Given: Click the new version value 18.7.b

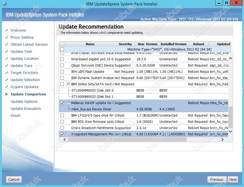Looking at the screenshot, I should 141,59.
